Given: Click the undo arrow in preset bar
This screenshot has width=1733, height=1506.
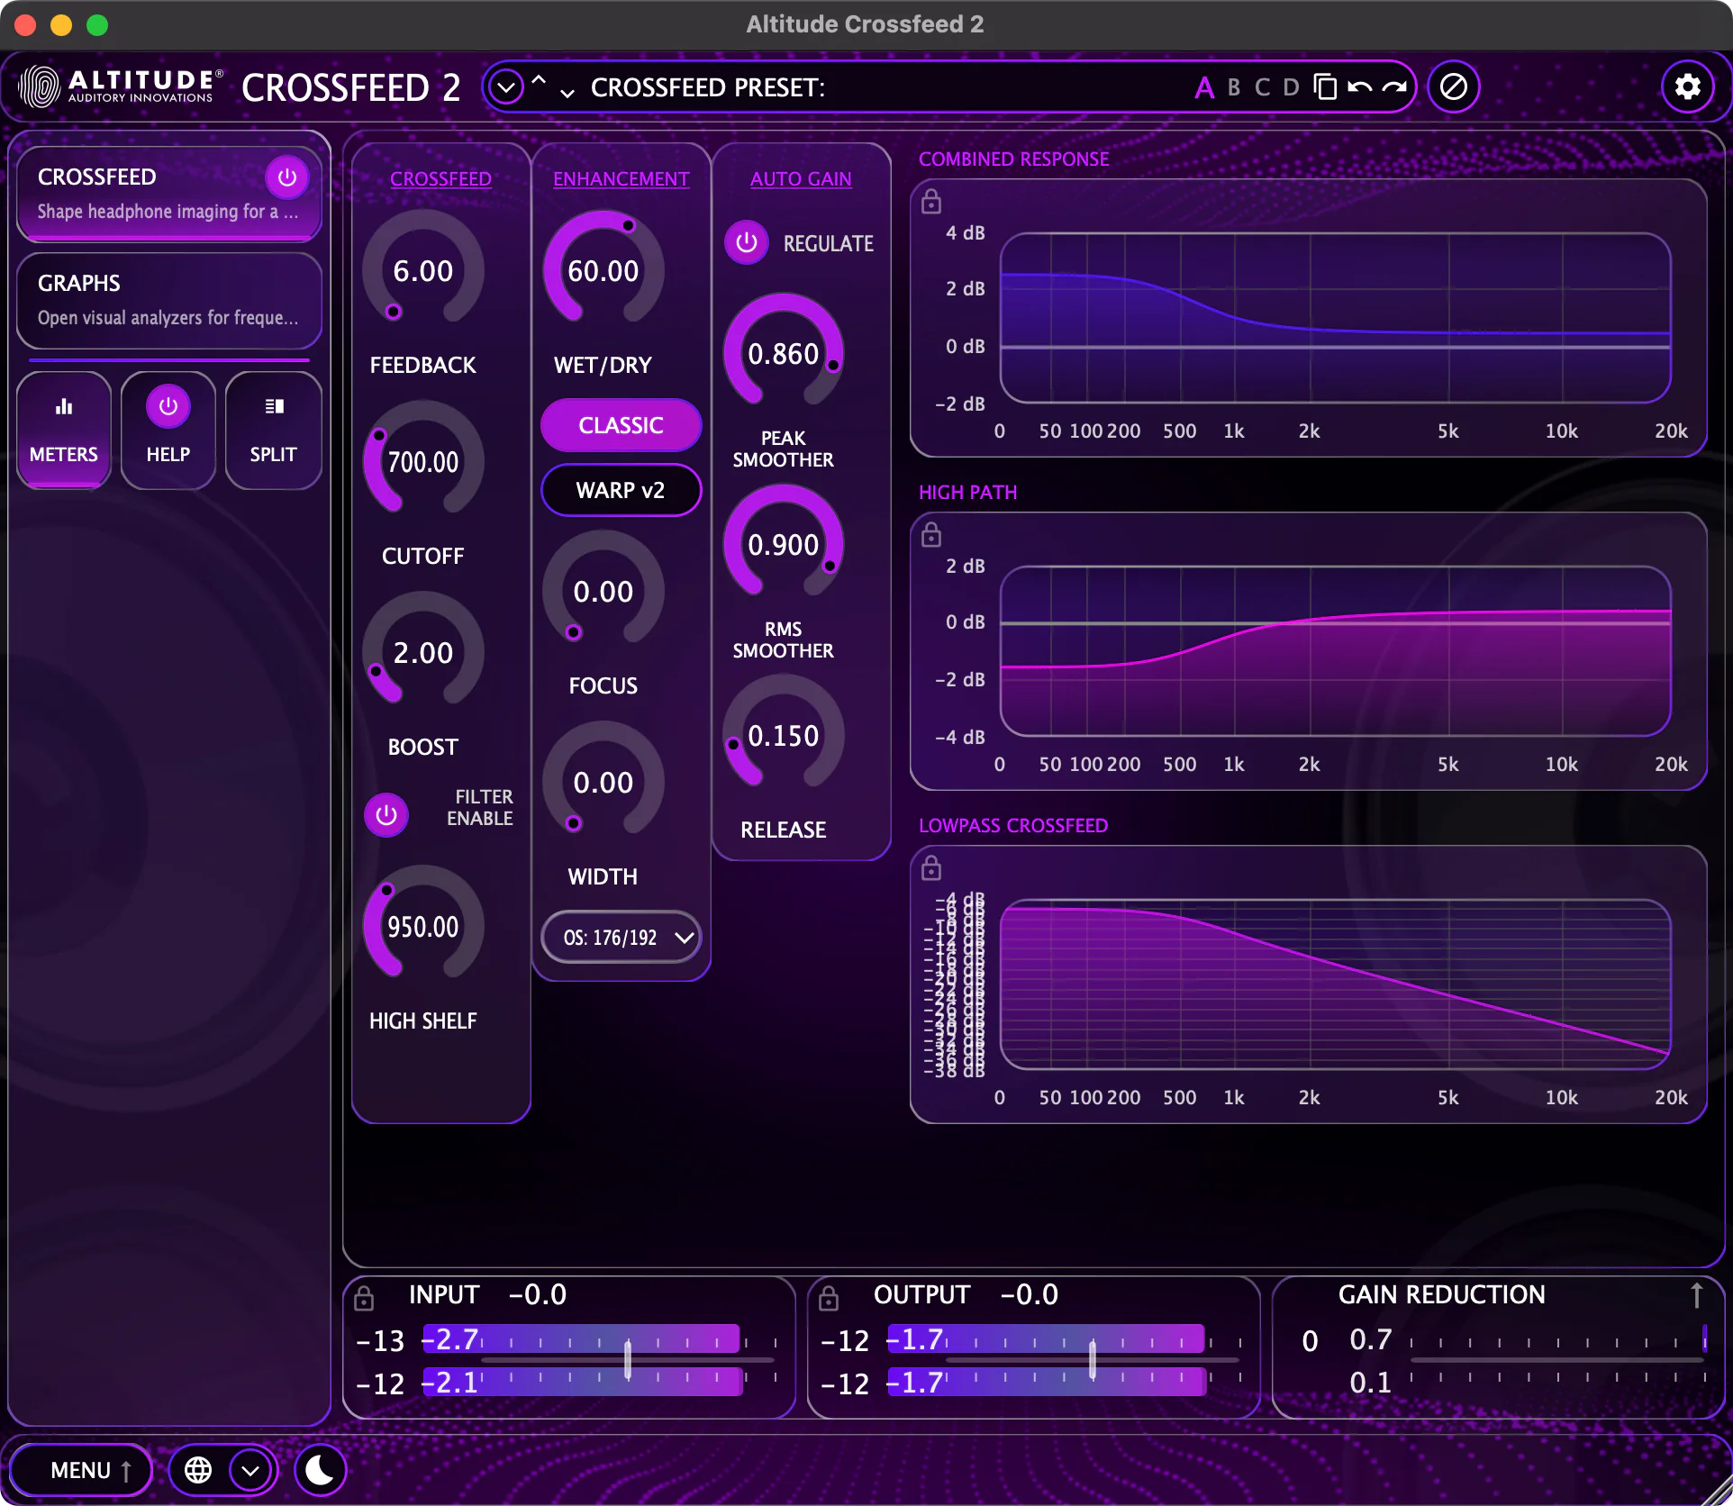Looking at the screenshot, I should (1360, 87).
